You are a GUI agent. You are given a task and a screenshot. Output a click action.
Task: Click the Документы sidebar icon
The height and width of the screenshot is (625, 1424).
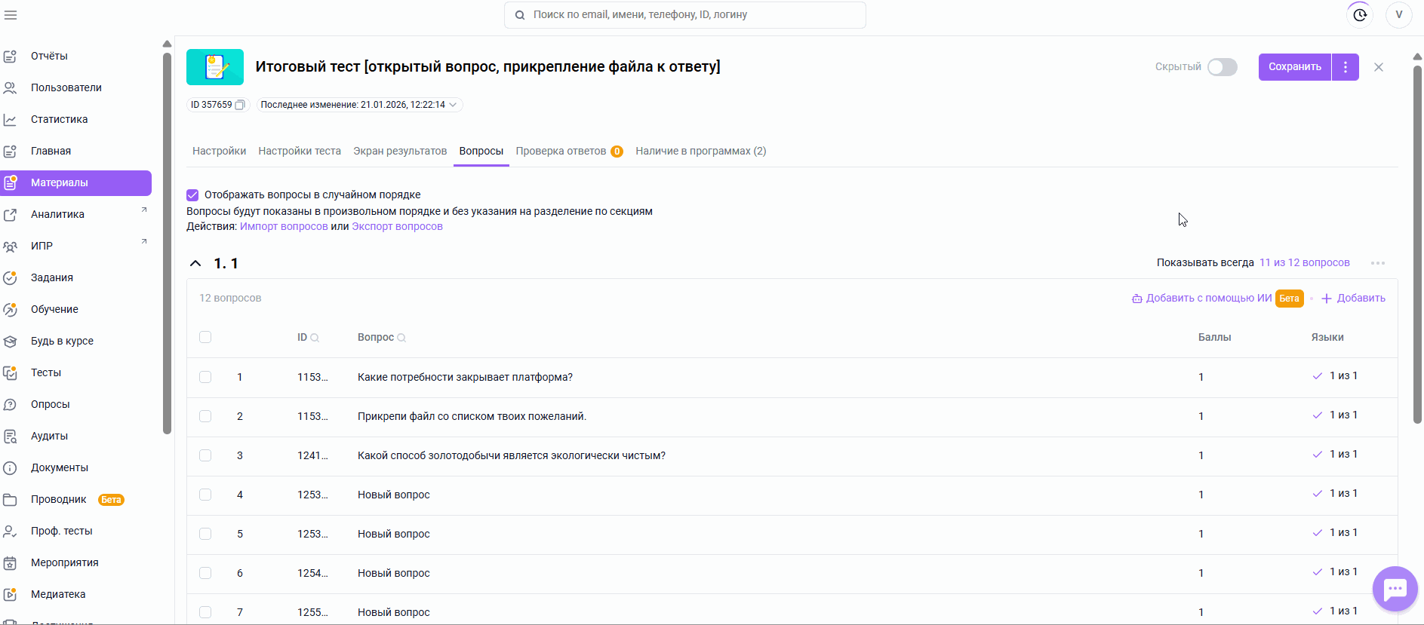[x=11, y=468]
